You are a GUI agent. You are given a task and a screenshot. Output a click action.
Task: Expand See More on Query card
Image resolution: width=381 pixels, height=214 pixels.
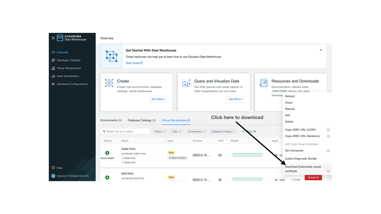[x=236, y=99]
